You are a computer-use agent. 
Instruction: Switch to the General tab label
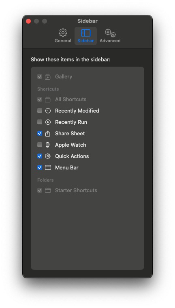click(63, 41)
